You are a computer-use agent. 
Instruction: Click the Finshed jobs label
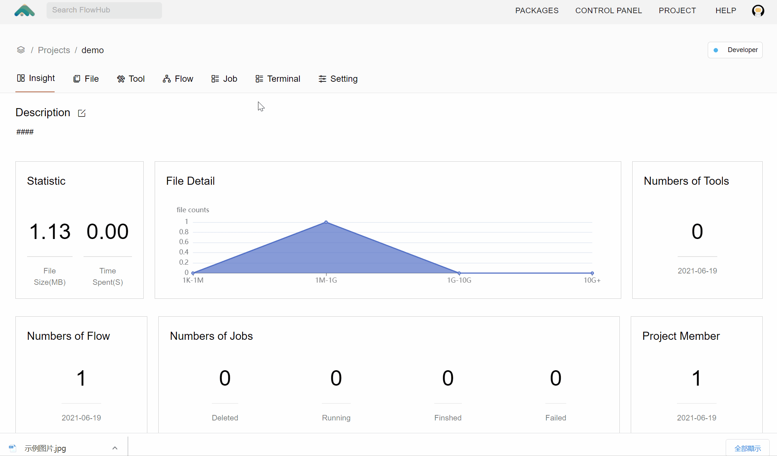[x=448, y=418]
